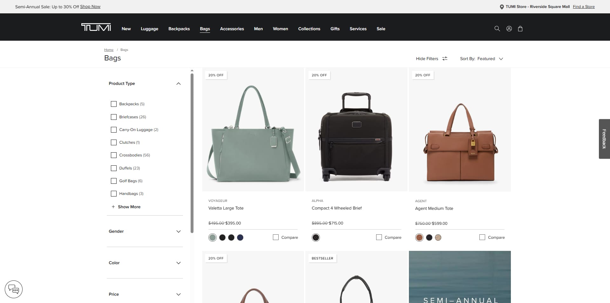Screen dimensions: 610x303
Task: Click the BESTSELLER badge
Action: pyautogui.click(x=322, y=258)
